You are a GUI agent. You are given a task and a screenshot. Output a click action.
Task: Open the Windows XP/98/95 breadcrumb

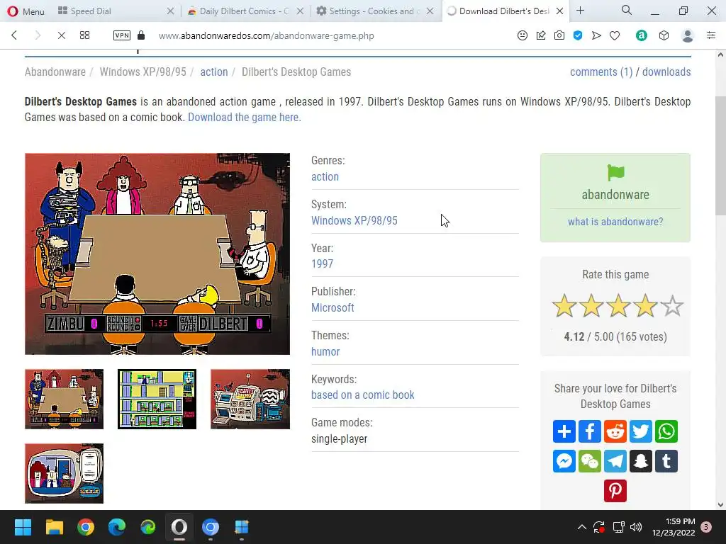click(143, 72)
